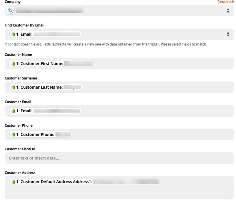
Task: Click the Customer Fiscal Id text input
Action: [119, 158]
